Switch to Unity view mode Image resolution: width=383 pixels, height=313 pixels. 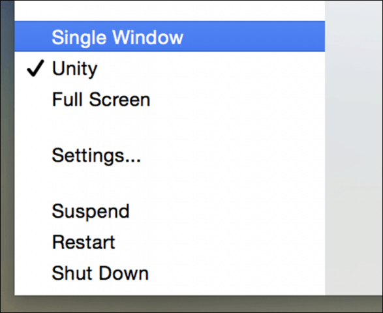click(170, 68)
